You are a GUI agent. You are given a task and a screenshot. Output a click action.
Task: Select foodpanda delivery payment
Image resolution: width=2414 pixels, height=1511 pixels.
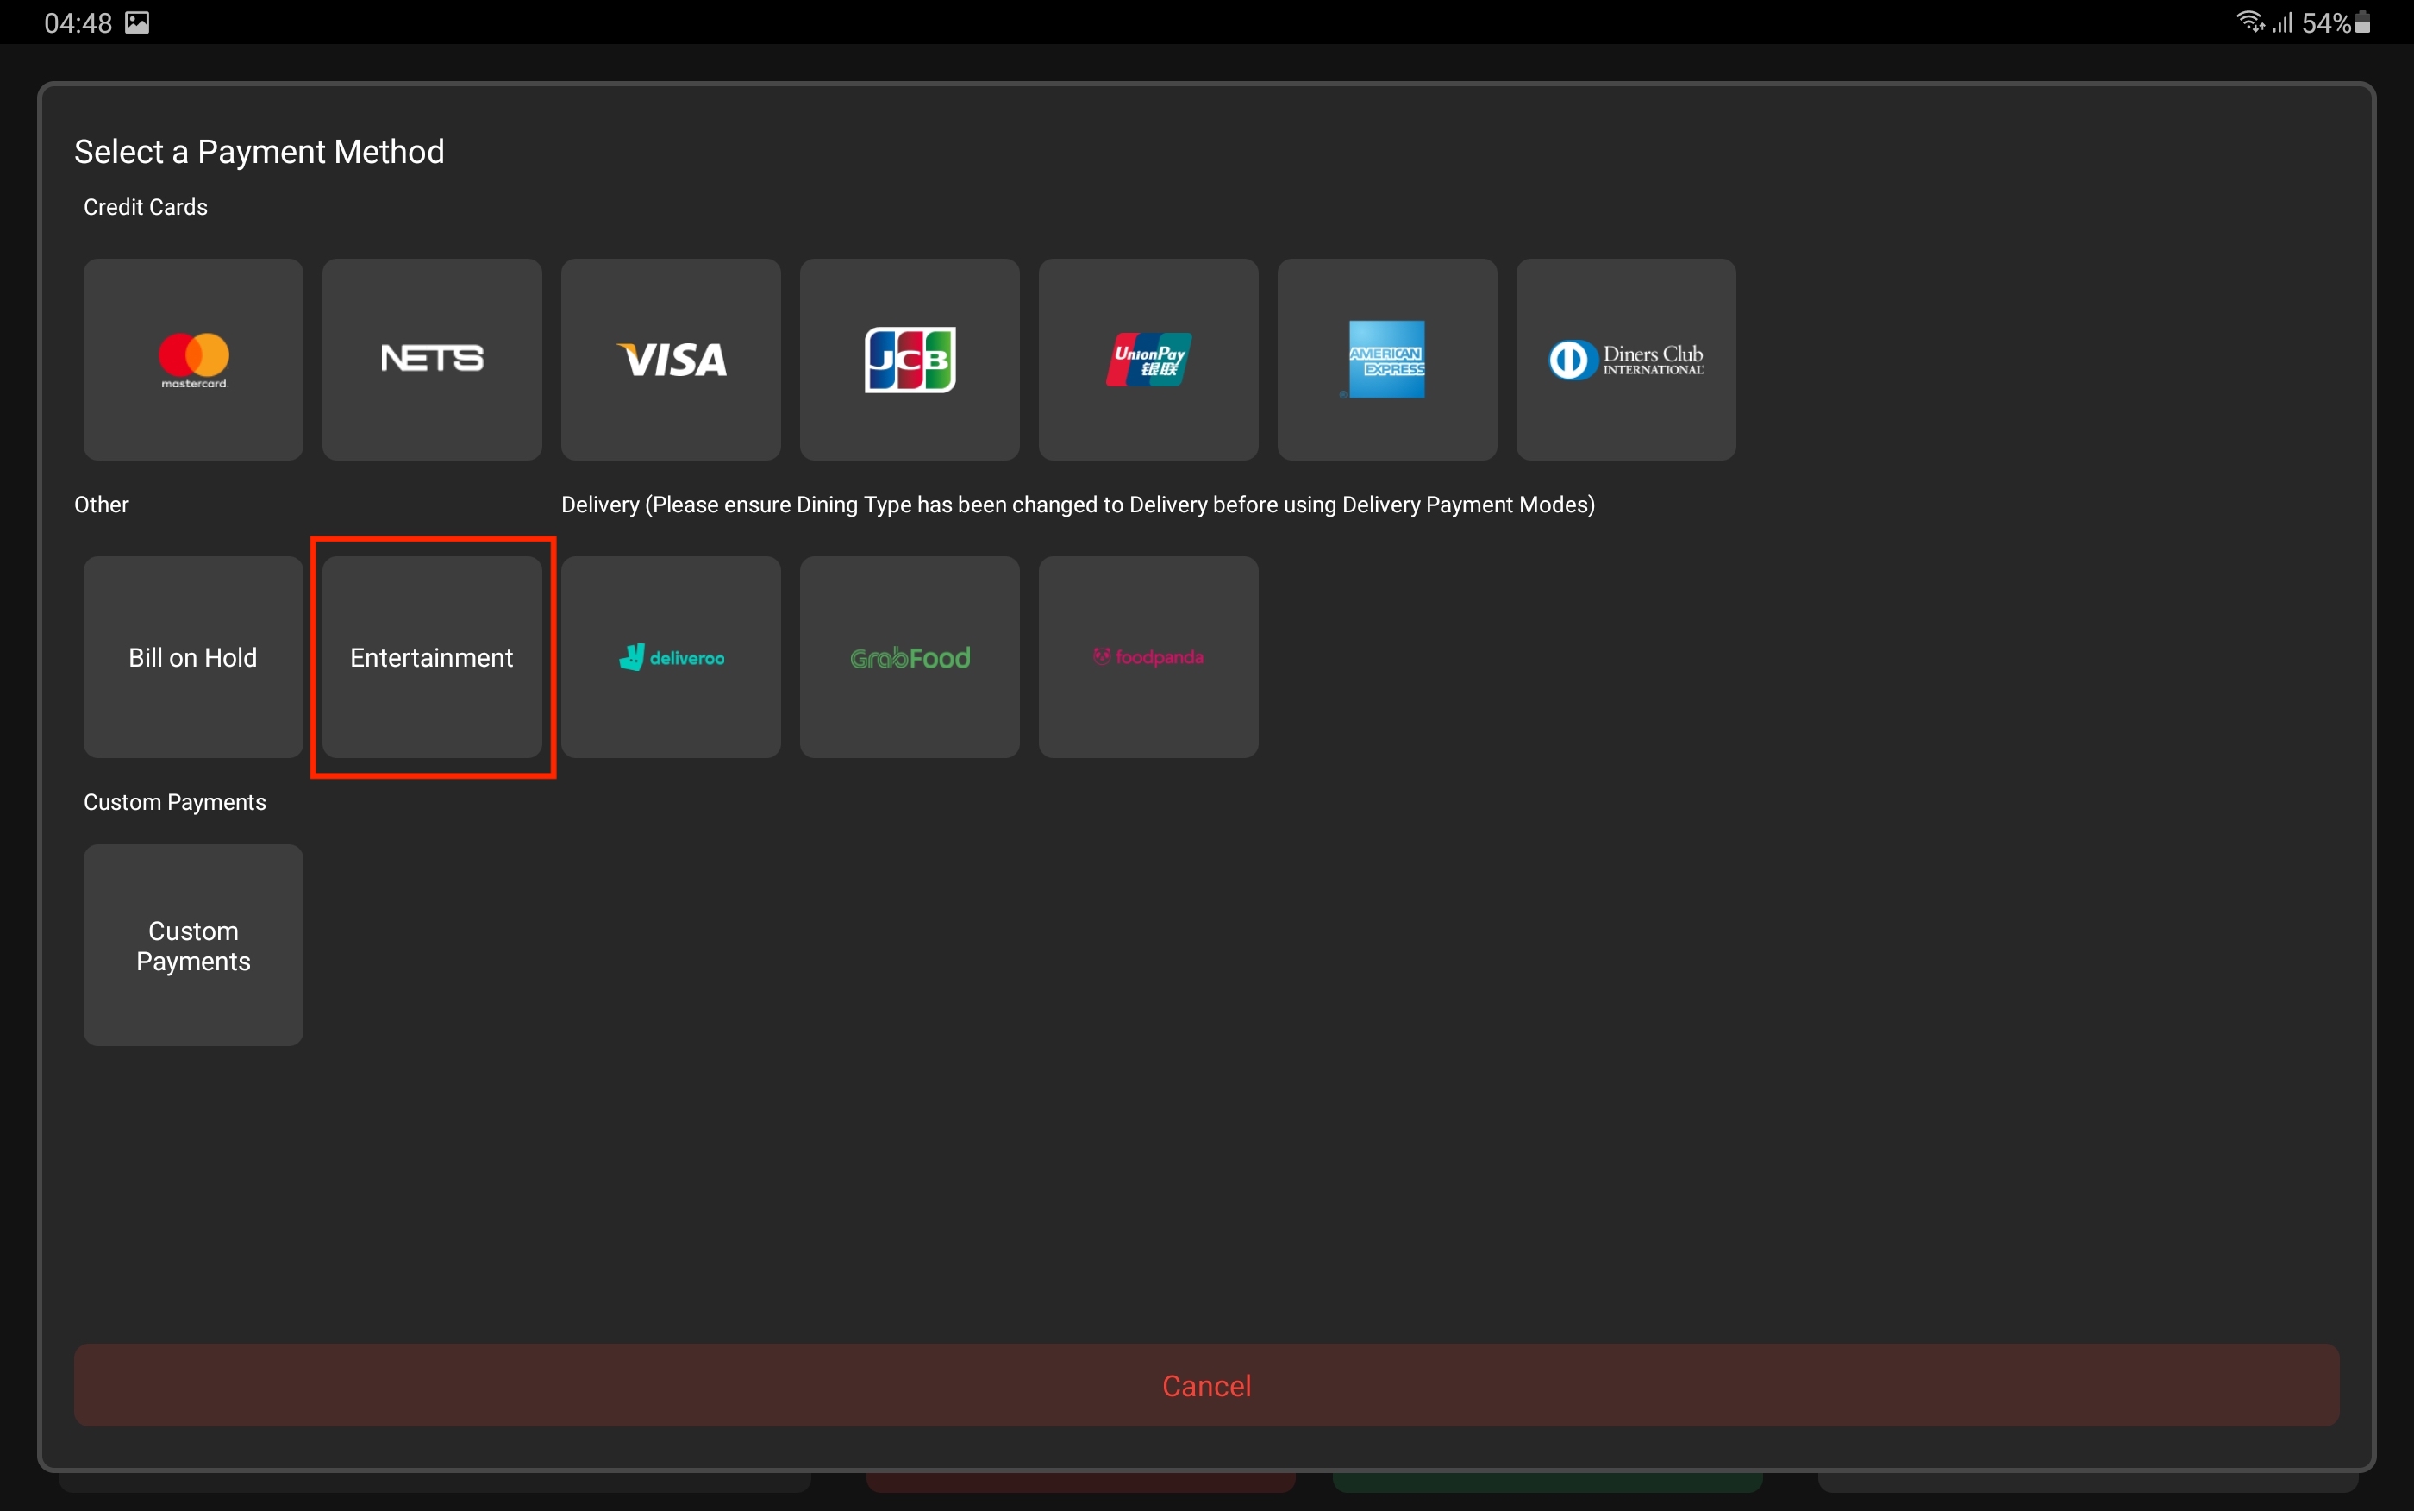coord(1148,657)
